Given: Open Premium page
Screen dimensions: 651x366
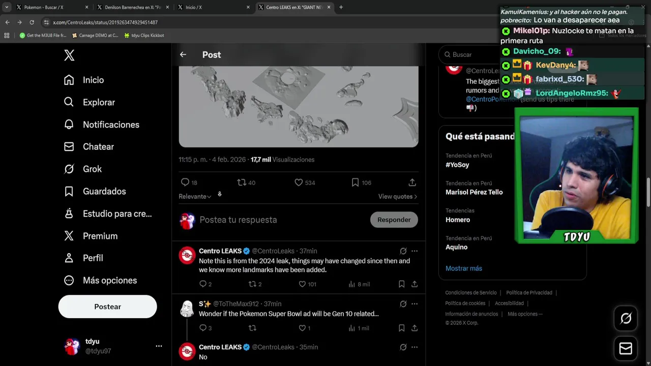Looking at the screenshot, I should pyautogui.click(x=91, y=236).
